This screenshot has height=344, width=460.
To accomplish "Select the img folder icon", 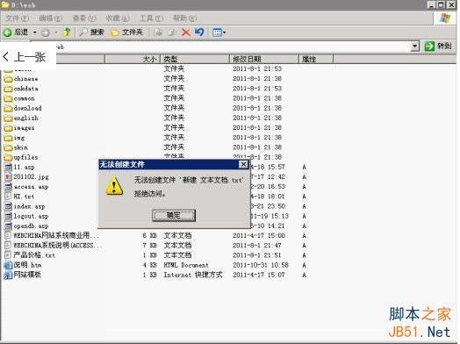I will (x=8, y=138).
